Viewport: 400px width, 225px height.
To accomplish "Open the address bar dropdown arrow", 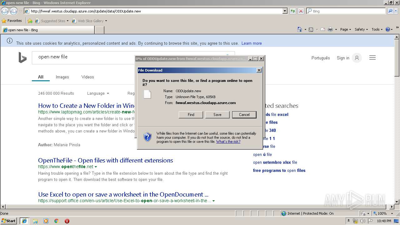I will (285, 11).
